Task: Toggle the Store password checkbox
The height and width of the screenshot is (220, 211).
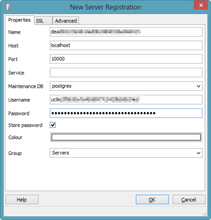Action: coord(53,125)
